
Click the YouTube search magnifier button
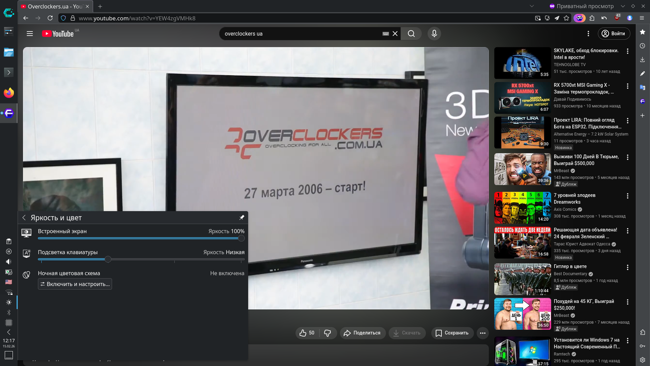click(411, 34)
